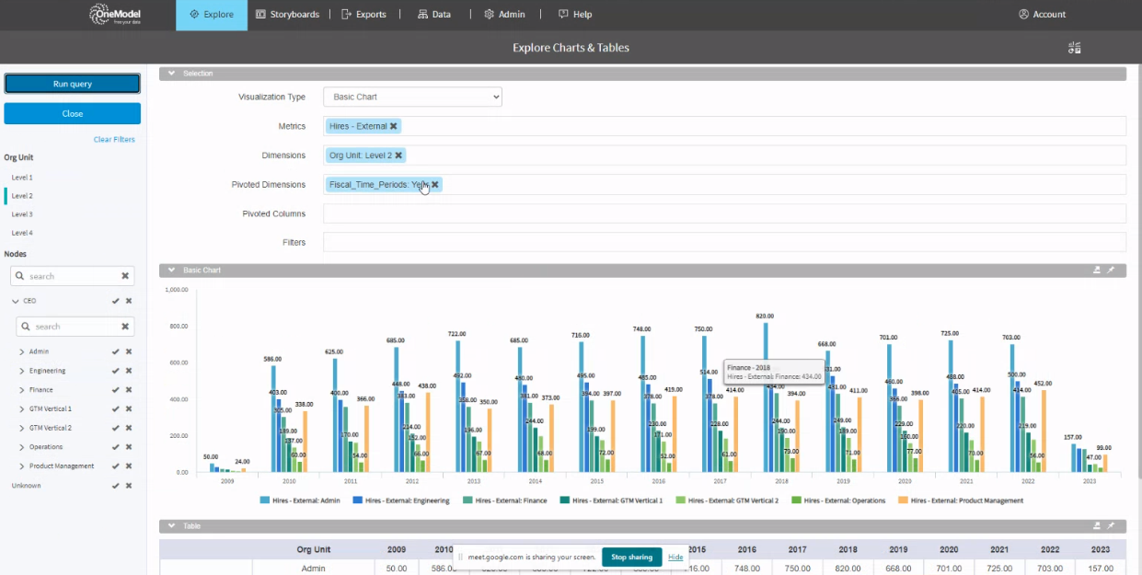Screen dimensions: 1142x575
Task: Collapse the Table panel
Action: click(171, 526)
